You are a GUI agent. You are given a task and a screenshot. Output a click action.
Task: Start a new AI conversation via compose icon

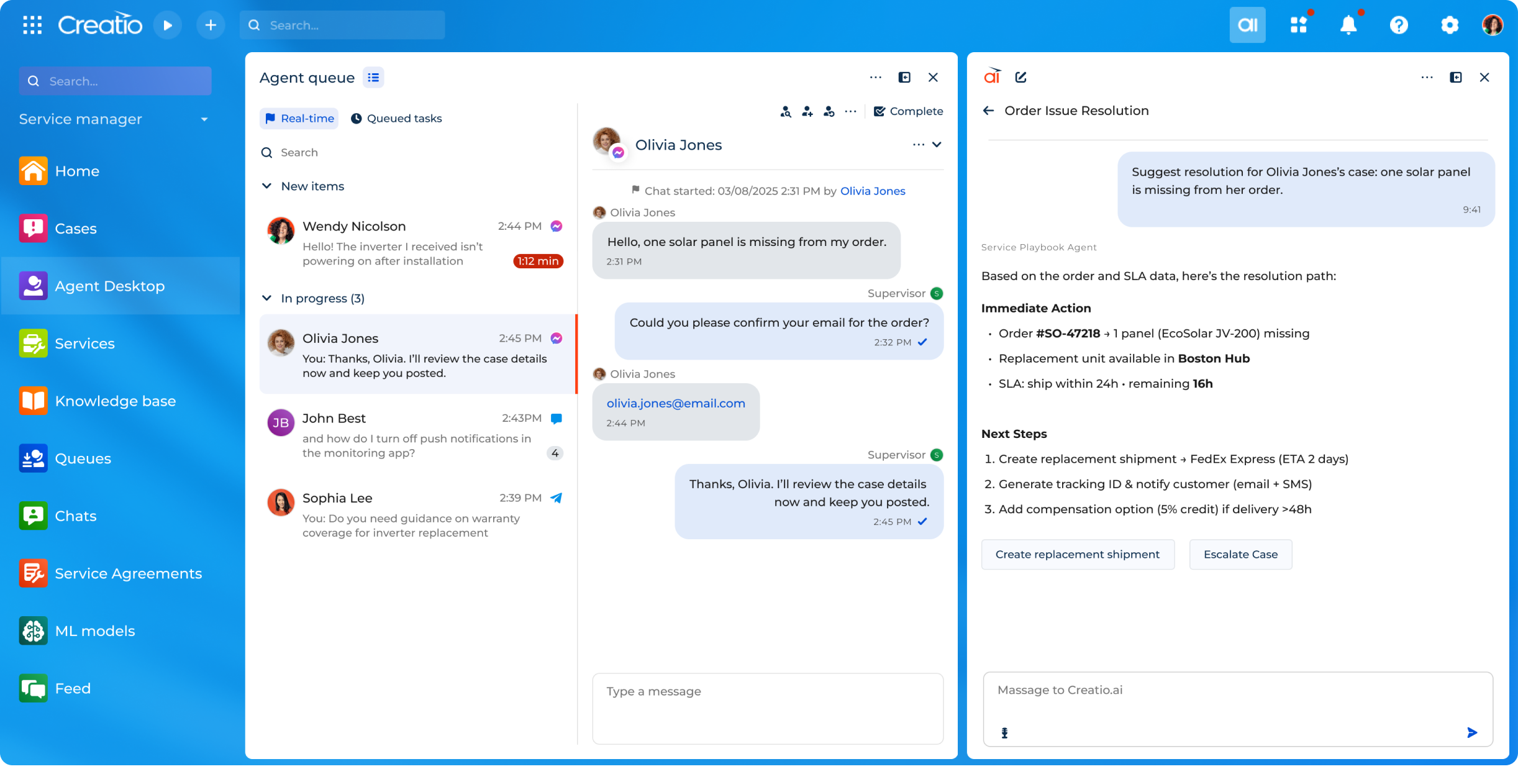(x=1020, y=77)
